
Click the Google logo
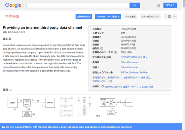coord(13,5)
